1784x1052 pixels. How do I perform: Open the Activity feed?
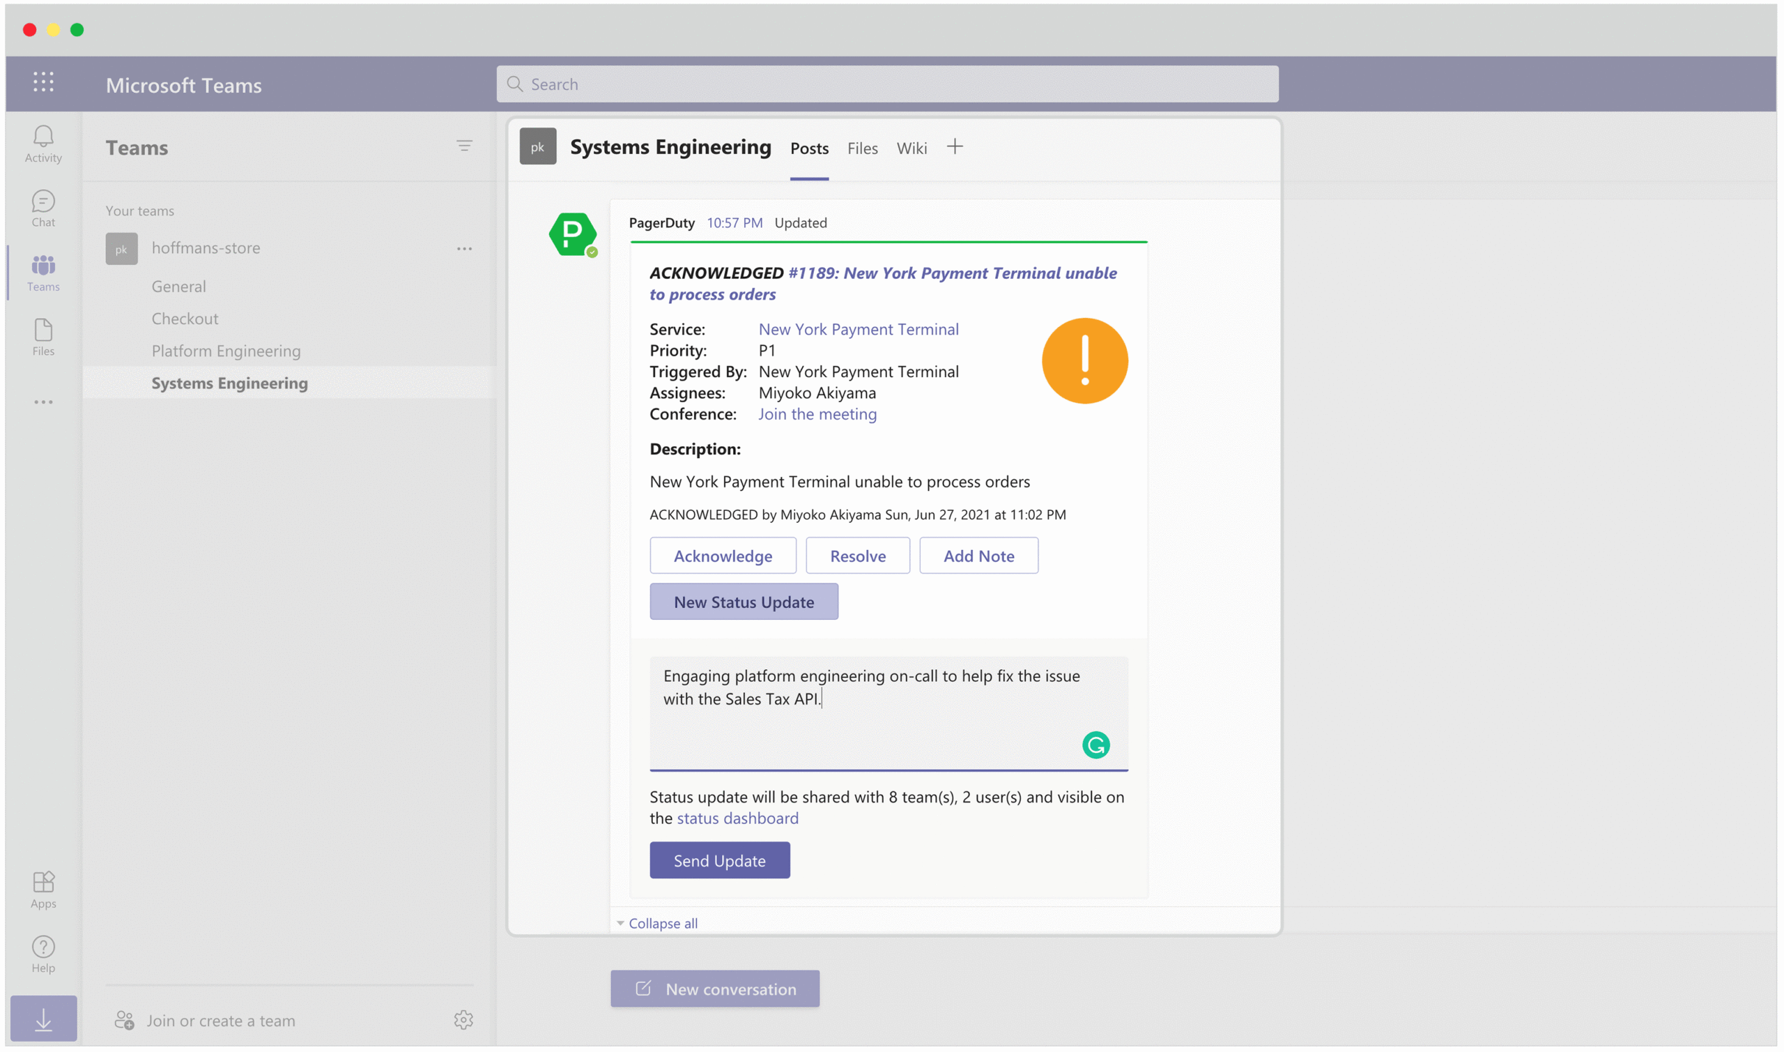pyautogui.click(x=43, y=144)
